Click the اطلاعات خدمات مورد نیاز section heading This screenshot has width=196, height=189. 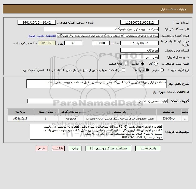pos(171,92)
